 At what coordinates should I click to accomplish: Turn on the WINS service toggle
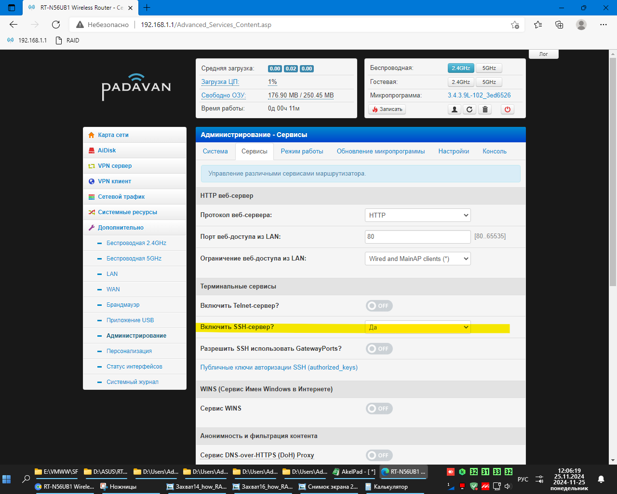tap(379, 409)
